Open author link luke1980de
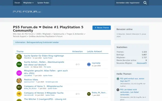 (28, 76)
